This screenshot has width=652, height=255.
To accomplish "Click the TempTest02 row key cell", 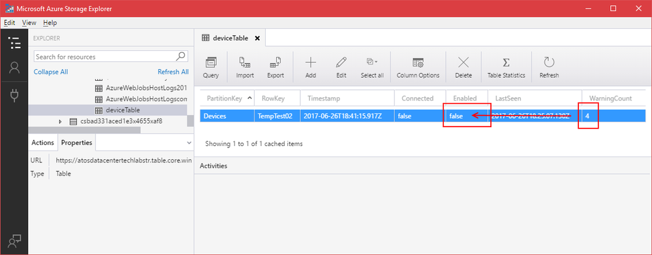I will [x=277, y=116].
